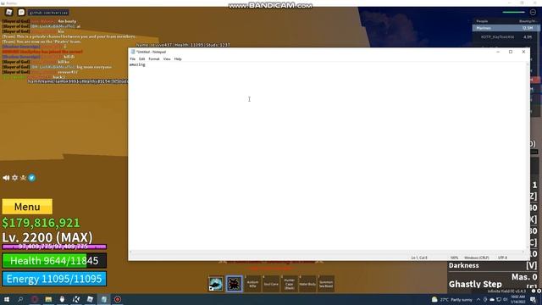542x305 pixels.
Task: Click the Health 9644/11845 bar
Action: coord(54,261)
